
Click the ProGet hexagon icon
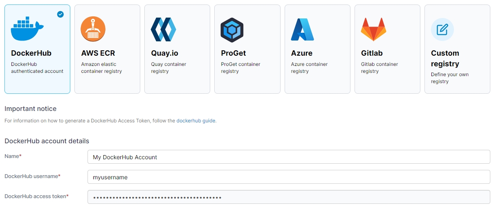click(x=232, y=30)
